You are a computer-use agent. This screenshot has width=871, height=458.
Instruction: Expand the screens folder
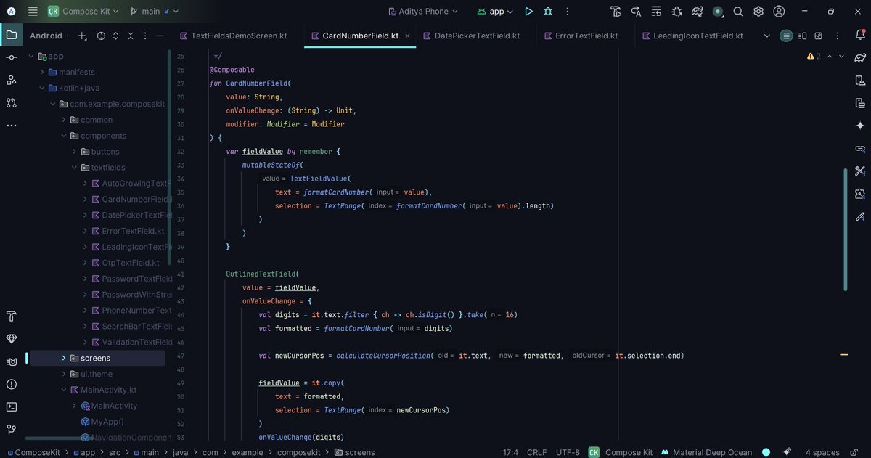64,358
